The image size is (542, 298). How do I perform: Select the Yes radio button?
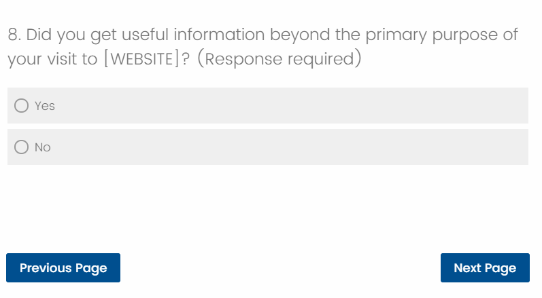coord(22,106)
